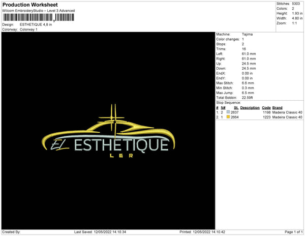Viewport: 305px width, 236px height.
Task: Click the 'Code' column header
Action: point(266,108)
